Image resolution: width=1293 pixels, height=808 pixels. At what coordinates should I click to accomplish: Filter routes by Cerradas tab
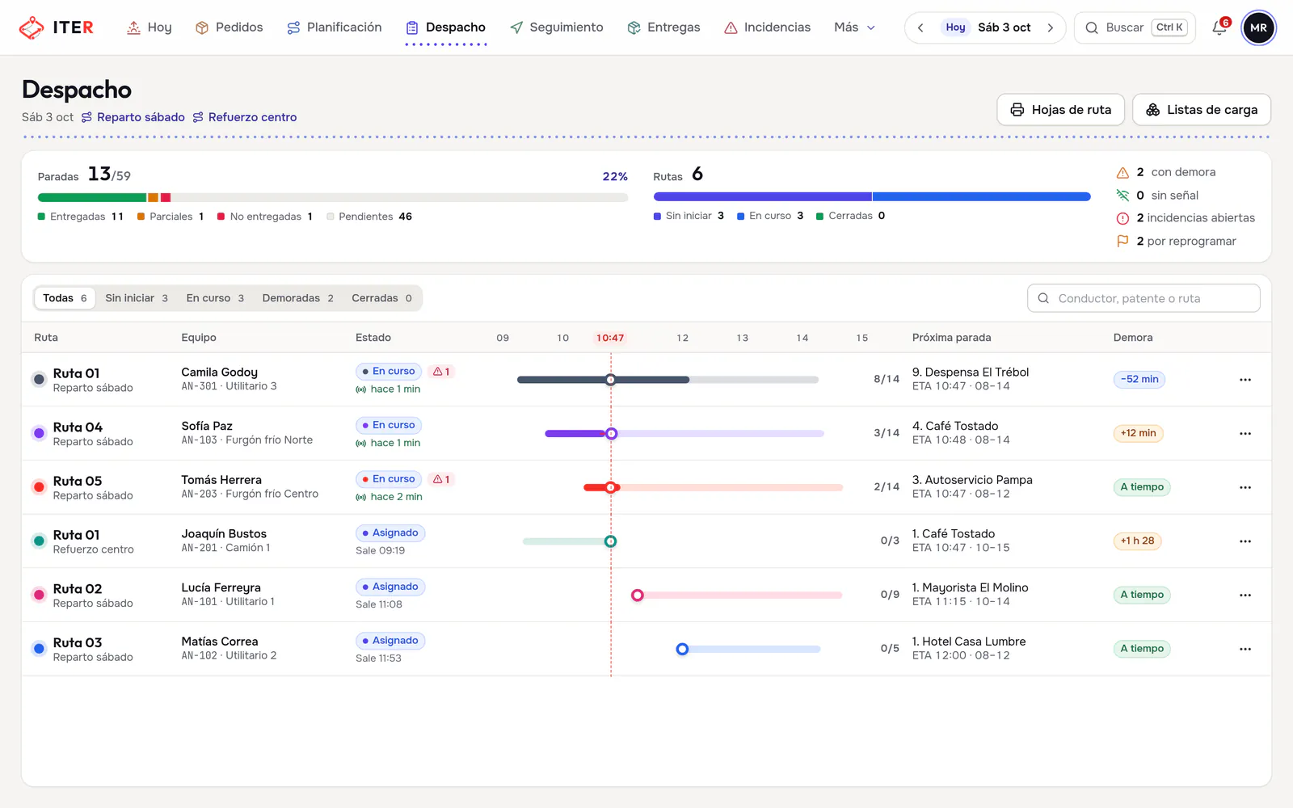pos(381,298)
